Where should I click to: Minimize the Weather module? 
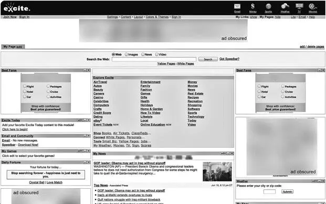tap(319, 181)
